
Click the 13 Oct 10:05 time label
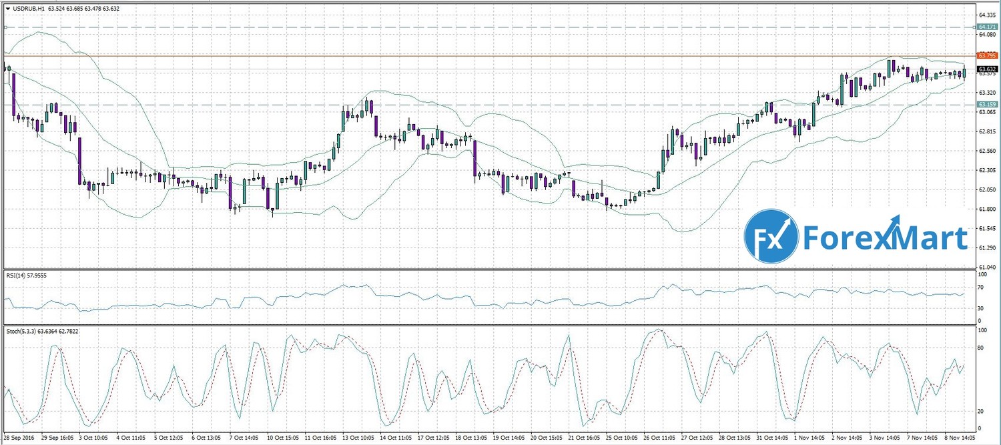(358, 437)
